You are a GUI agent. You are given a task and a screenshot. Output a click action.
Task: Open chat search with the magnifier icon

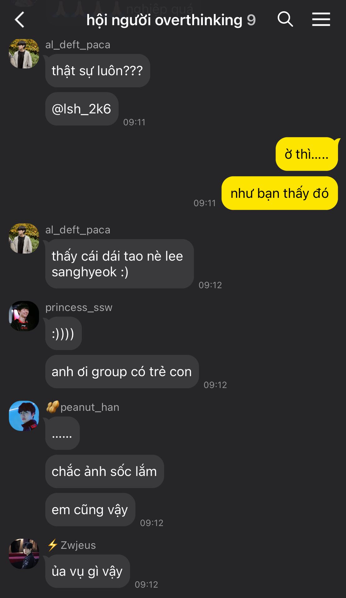pyautogui.click(x=285, y=19)
